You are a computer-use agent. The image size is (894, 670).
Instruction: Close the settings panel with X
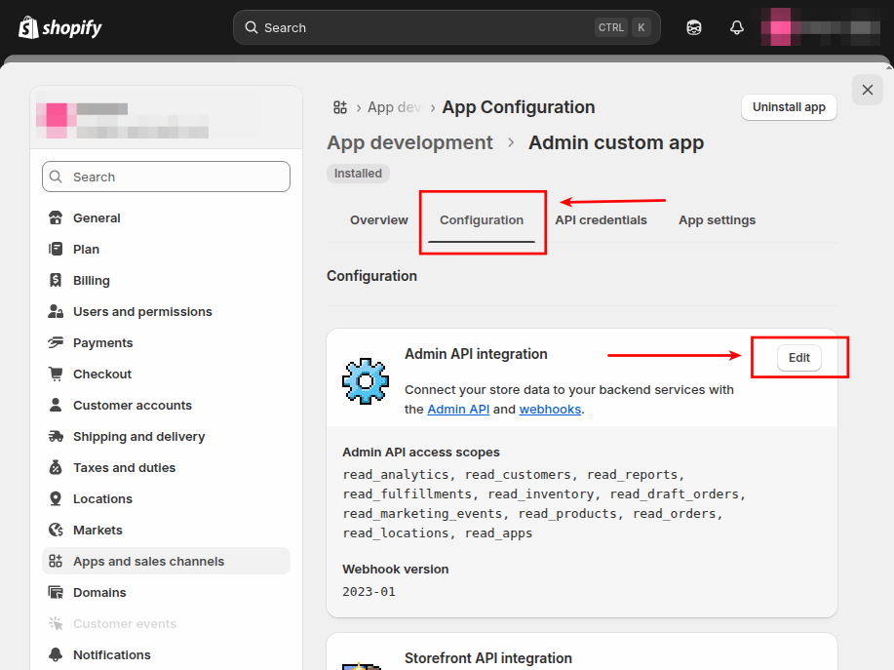coord(867,90)
